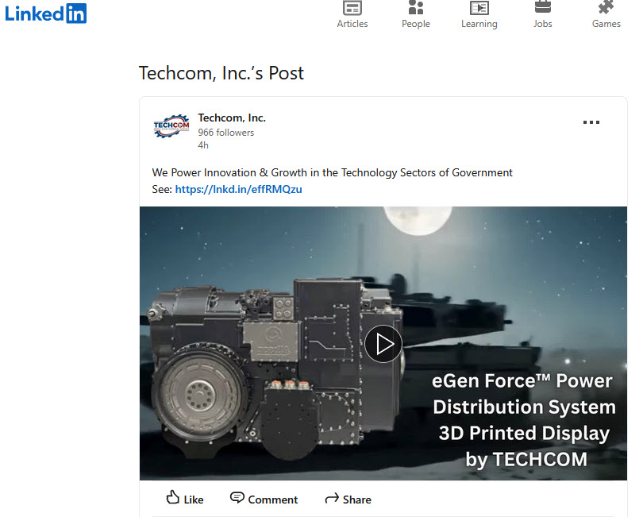Click the Techcom company logo avatar
The height and width of the screenshot is (517, 643).
pyautogui.click(x=171, y=126)
